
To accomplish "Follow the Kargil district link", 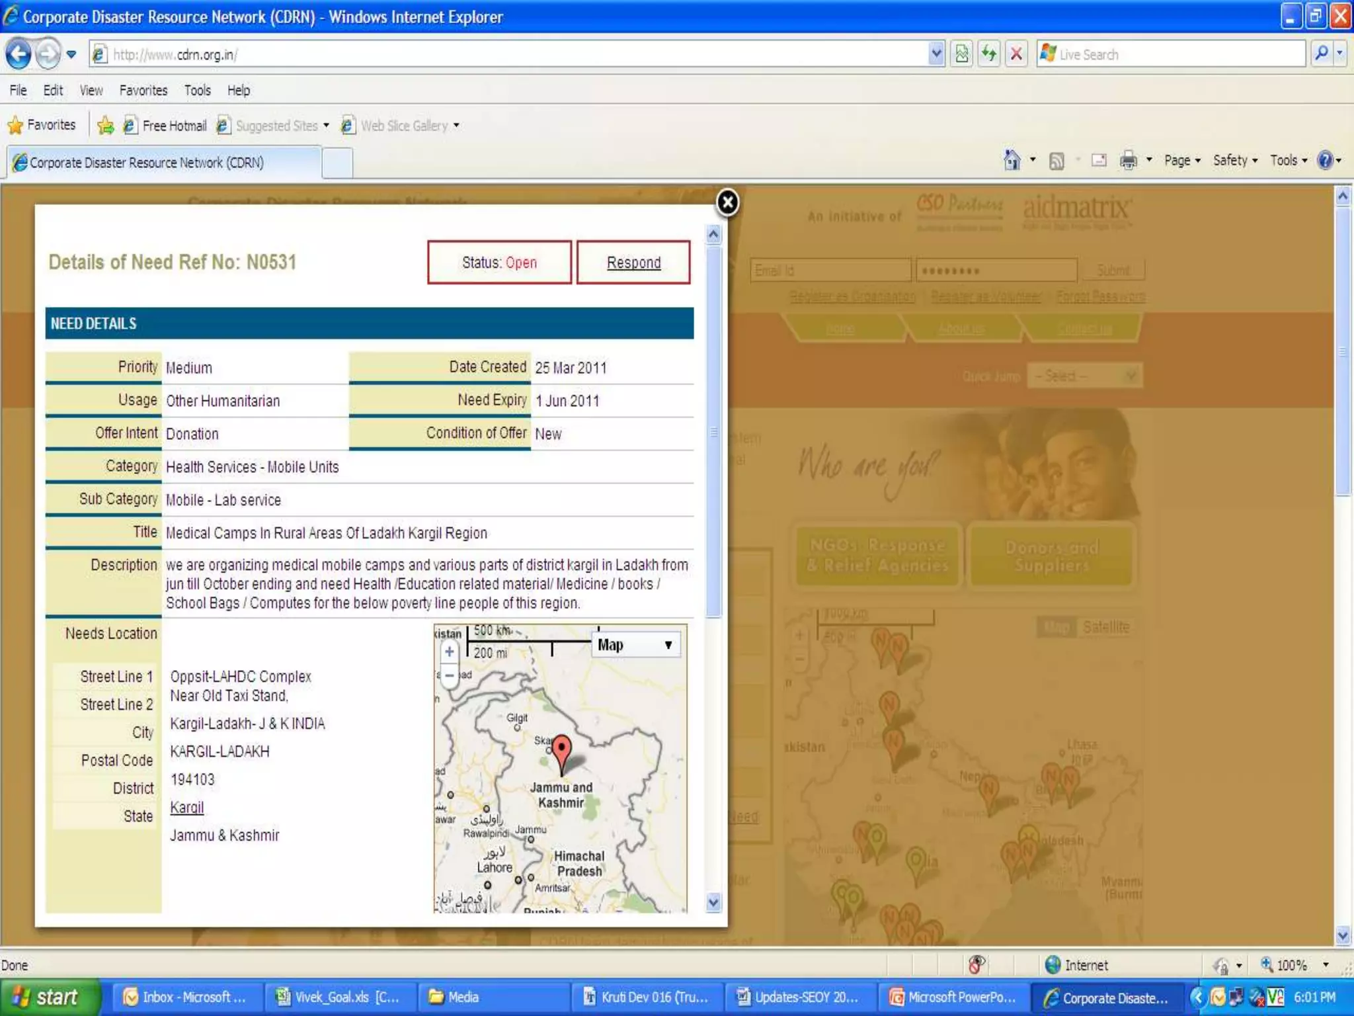I will point(187,808).
